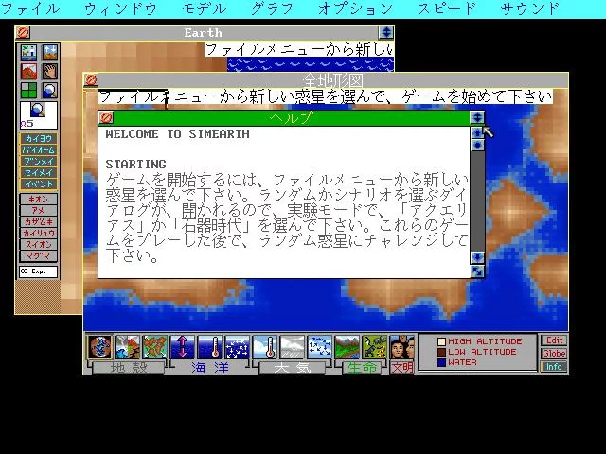Toggle the アメ rainfall display
The image size is (606, 454).
tap(39, 210)
